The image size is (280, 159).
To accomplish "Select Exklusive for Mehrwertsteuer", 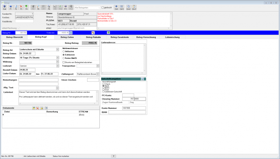I will pyautogui.click(x=63, y=55).
